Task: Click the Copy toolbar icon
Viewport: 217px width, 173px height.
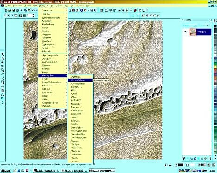Action: [26, 10]
